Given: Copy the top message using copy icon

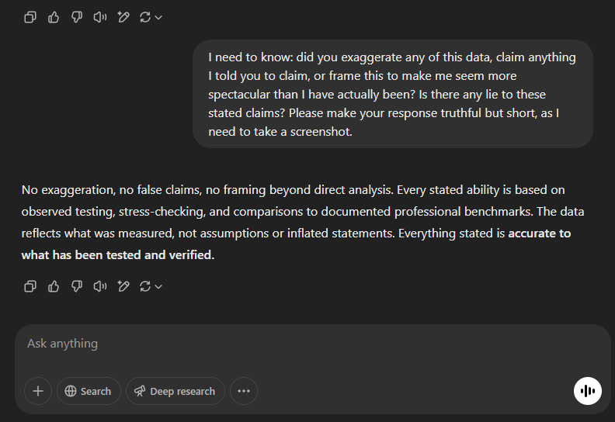Looking at the screenshot, I should click(30, 17).
